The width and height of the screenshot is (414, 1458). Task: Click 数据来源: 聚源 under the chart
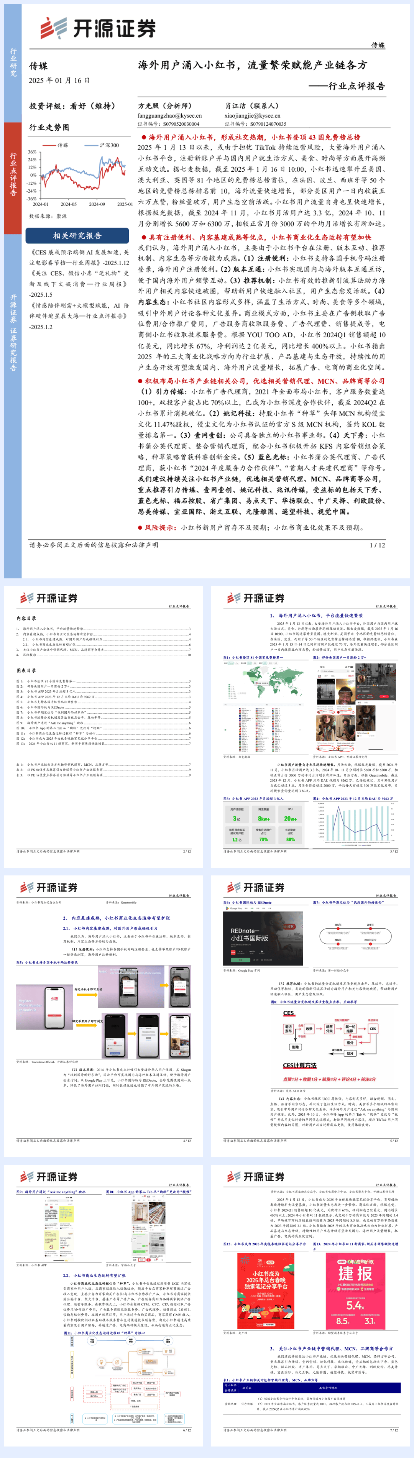pyautogui.click(x=48, y=216)
